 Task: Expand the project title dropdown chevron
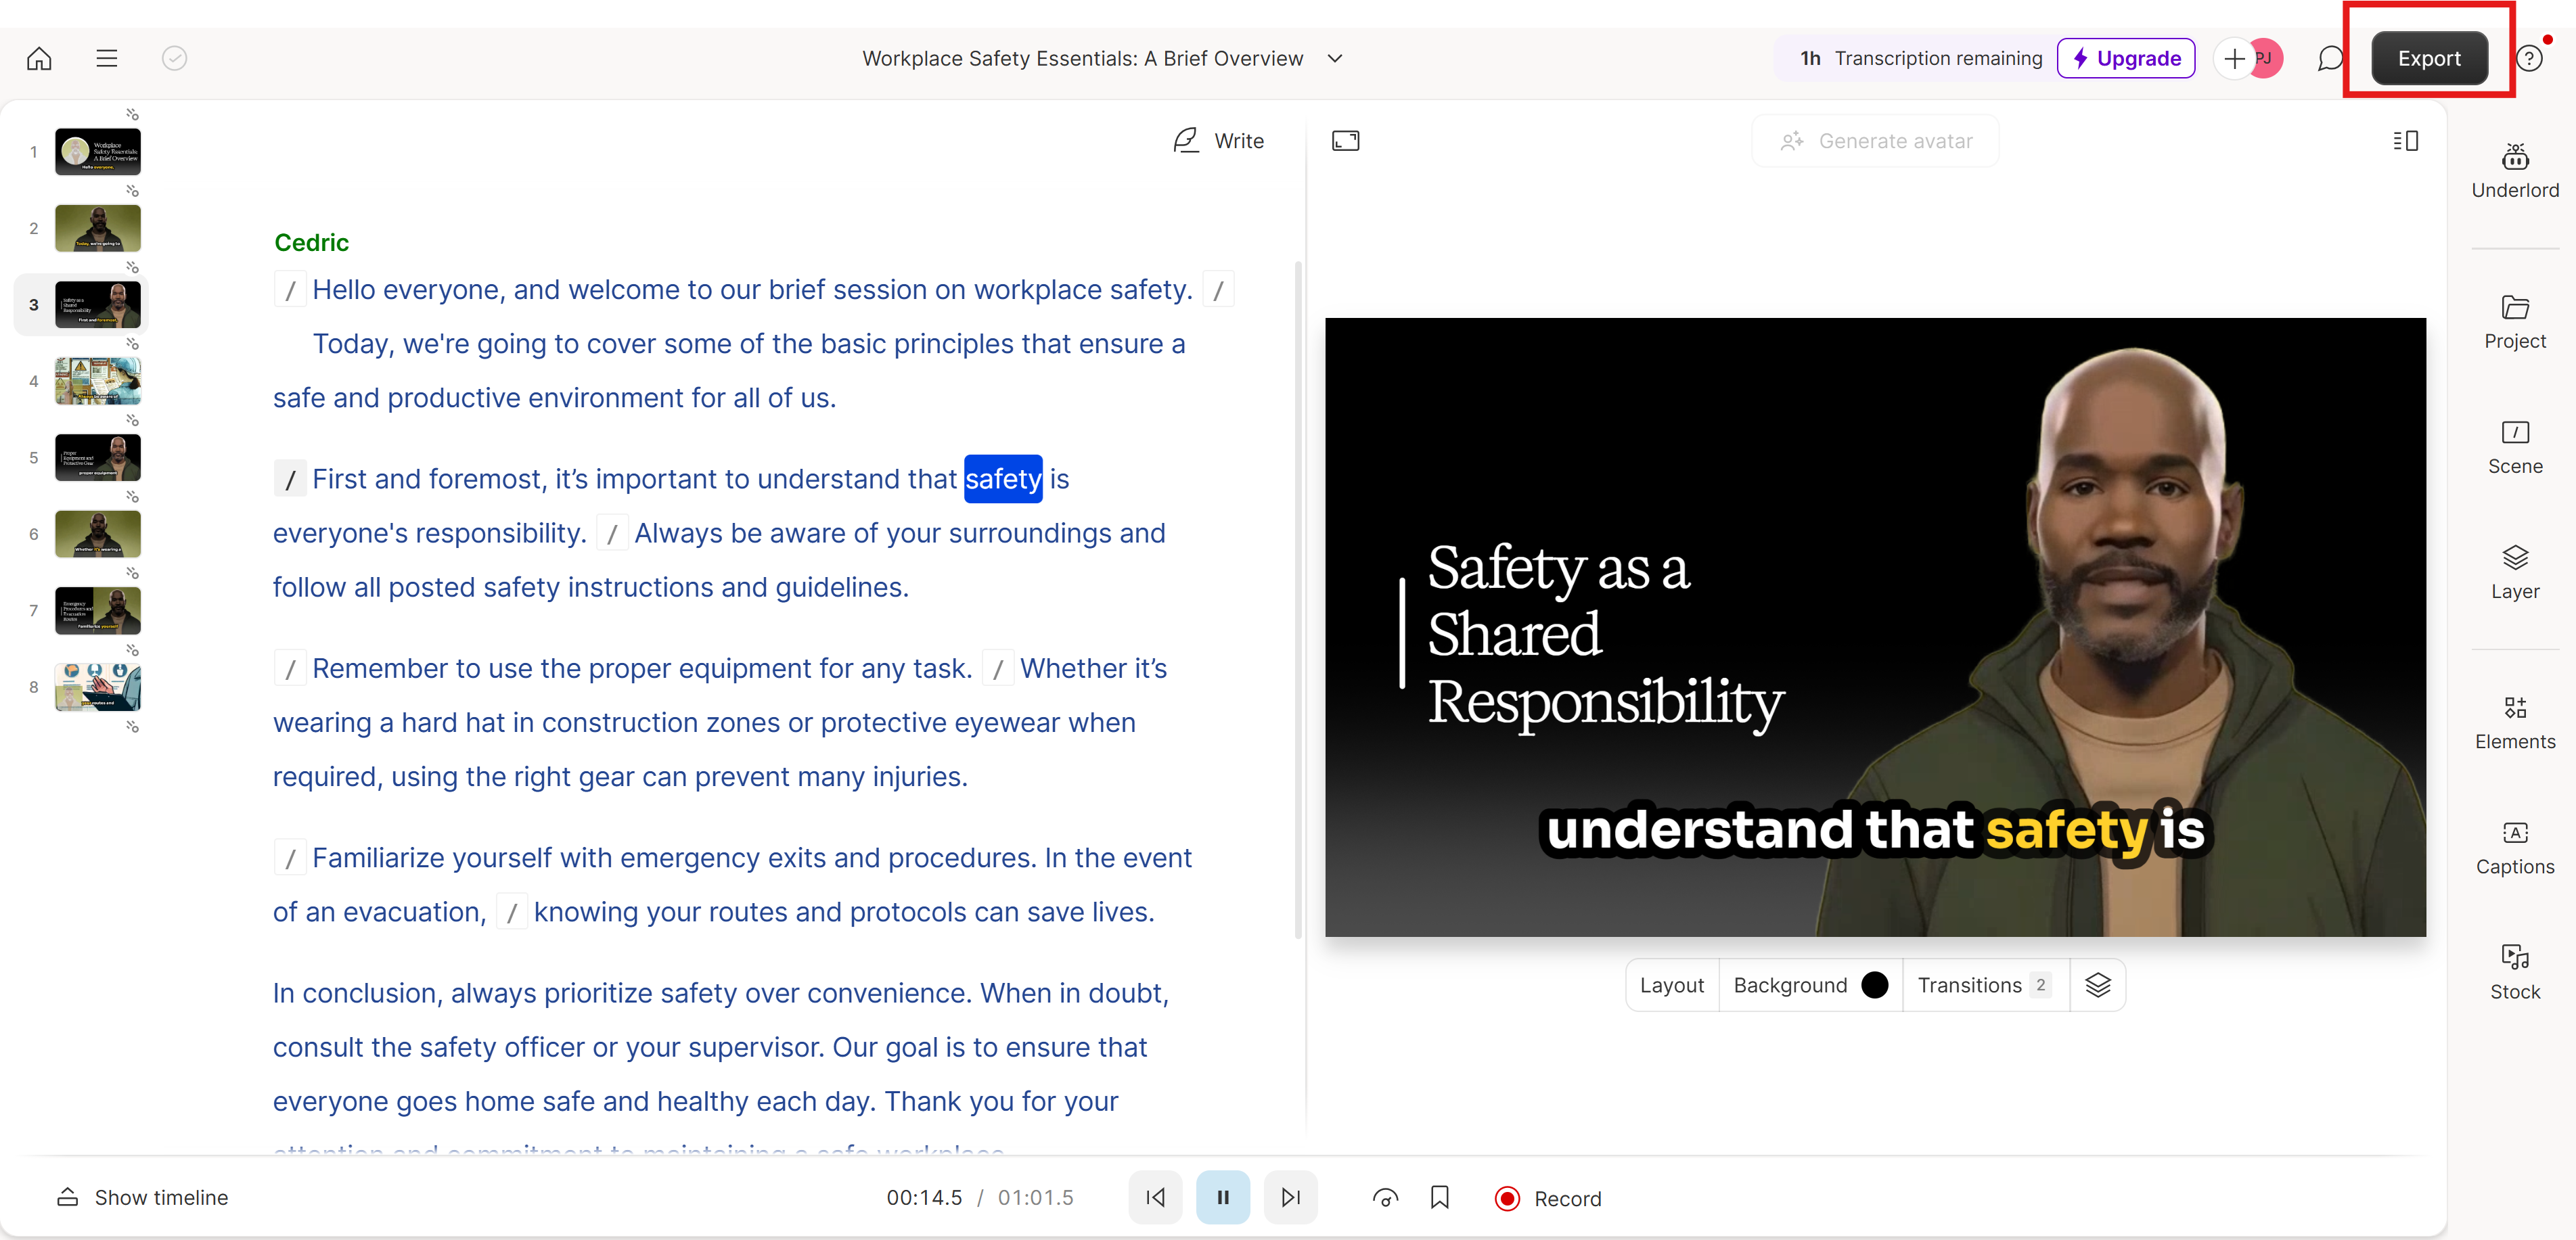(x=1334, y=58)
